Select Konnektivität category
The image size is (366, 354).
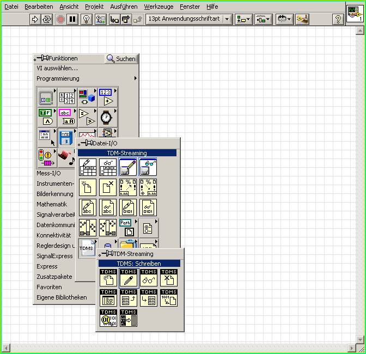click(x=54, y=235)
